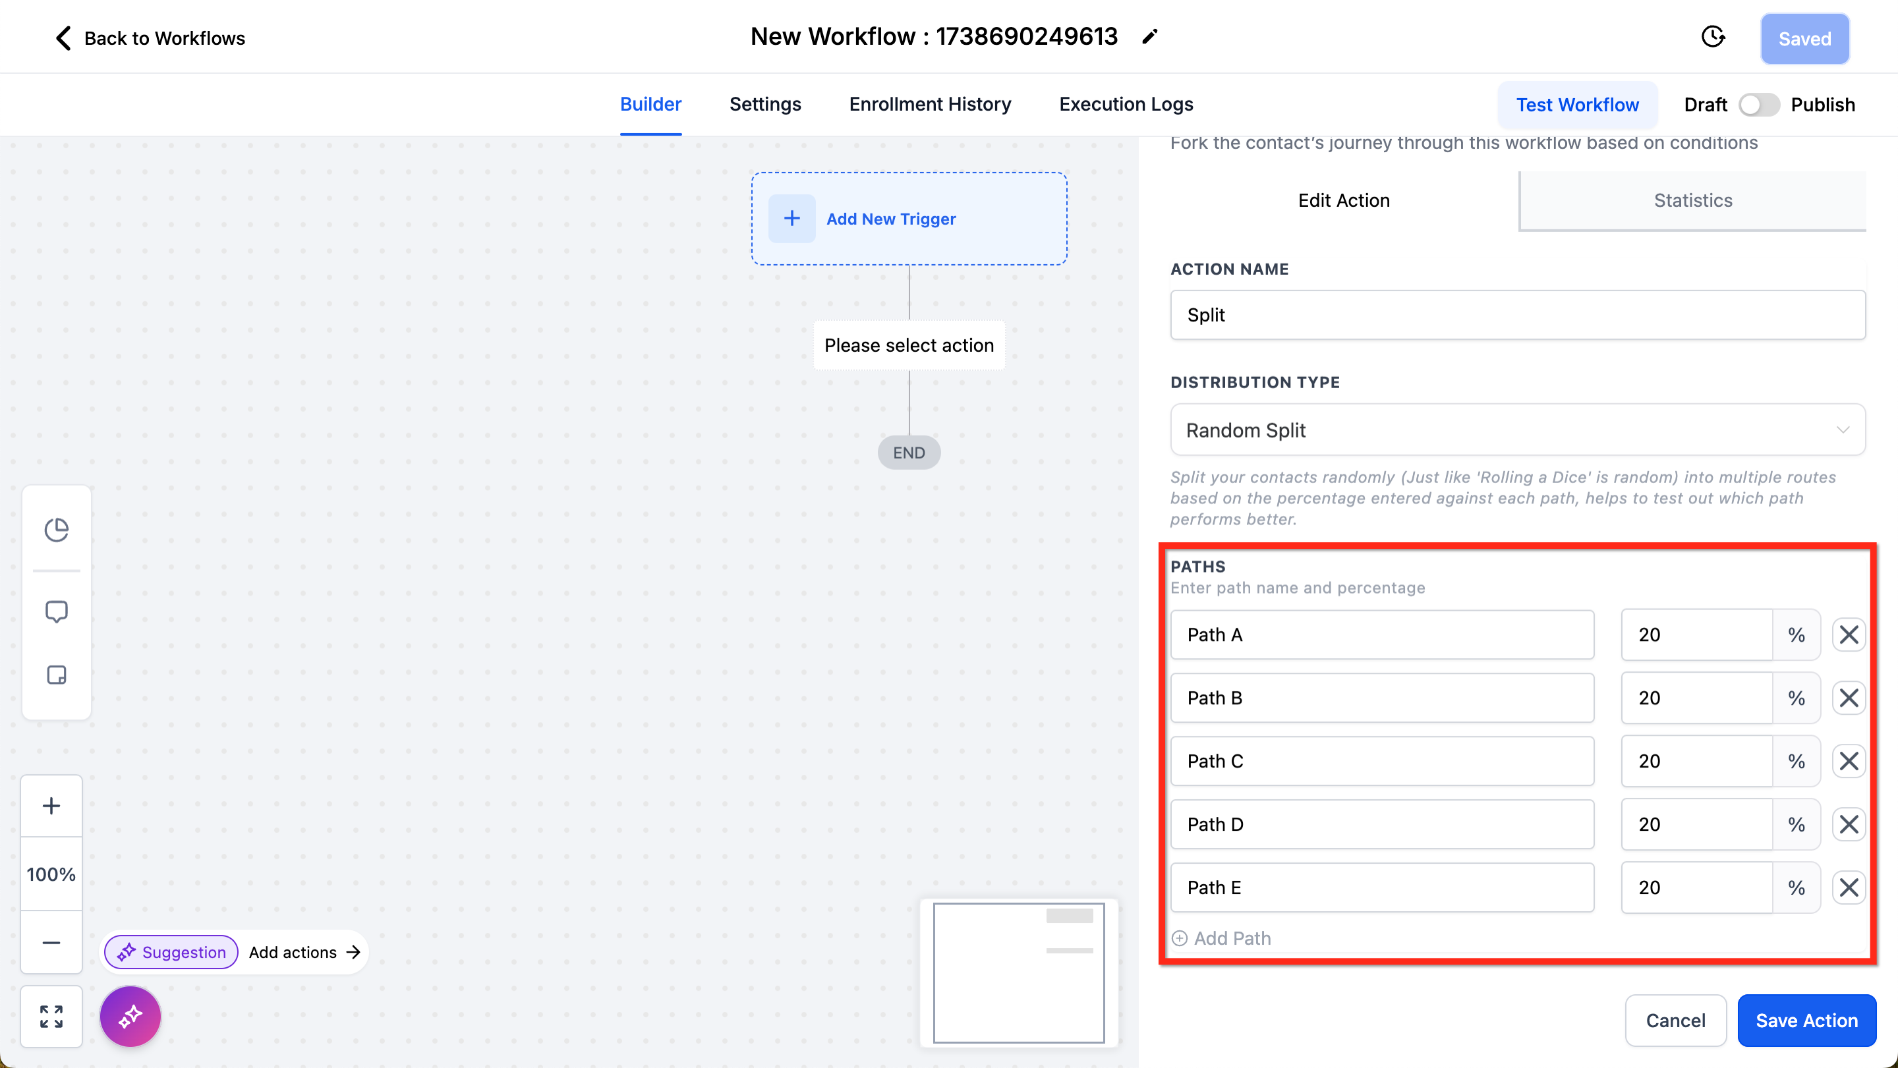
Task: Click the Save Action button
Action: pos(1806,1020)
